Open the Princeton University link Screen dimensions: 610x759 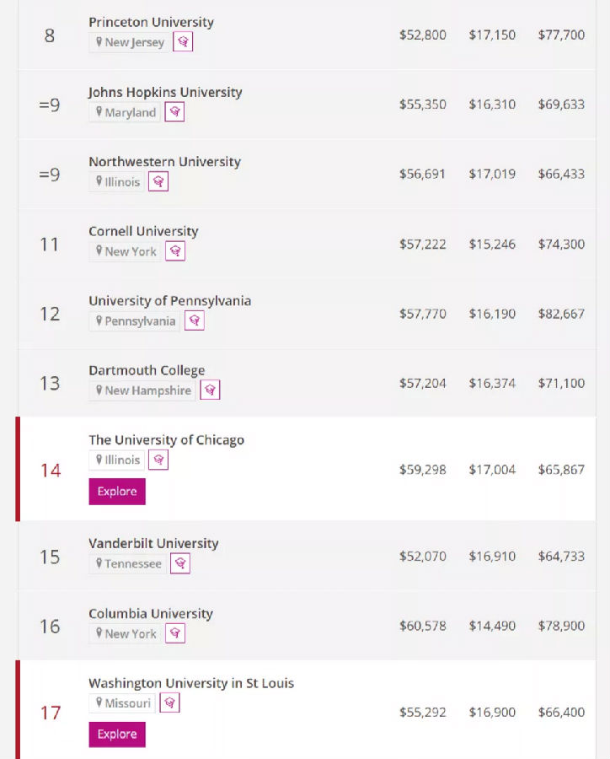(x=152, y=22)
